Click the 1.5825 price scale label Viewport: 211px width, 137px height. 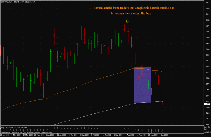[207, 55]
